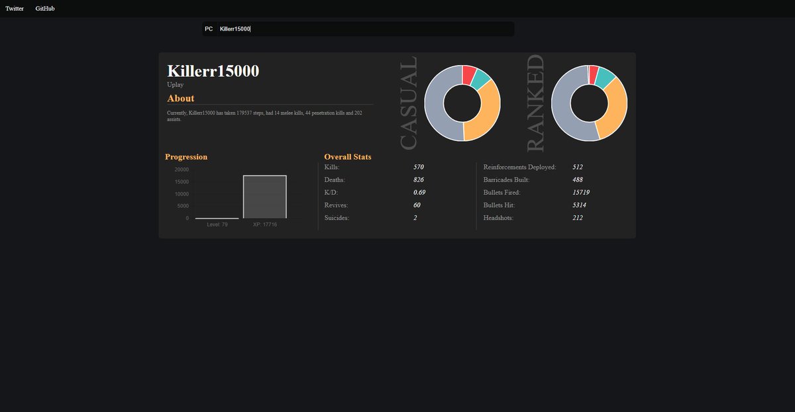Screen dimensions: 795x412
Task: Open the GitHub link in the top bar
Action: pyautogui.click(x=45, y=9)
